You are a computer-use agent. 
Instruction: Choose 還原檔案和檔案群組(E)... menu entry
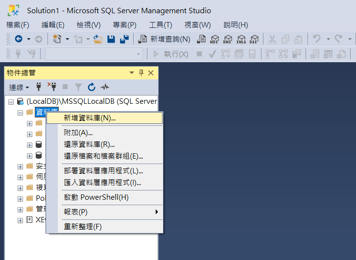105,156
